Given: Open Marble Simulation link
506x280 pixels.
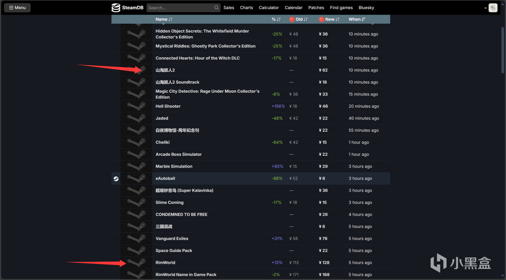Looking at the screenshot, I should pyautogui.click(x=174, y=166).
